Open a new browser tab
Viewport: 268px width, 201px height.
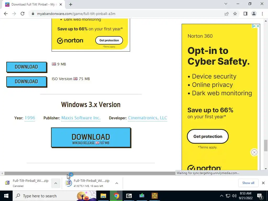[71, 4]
